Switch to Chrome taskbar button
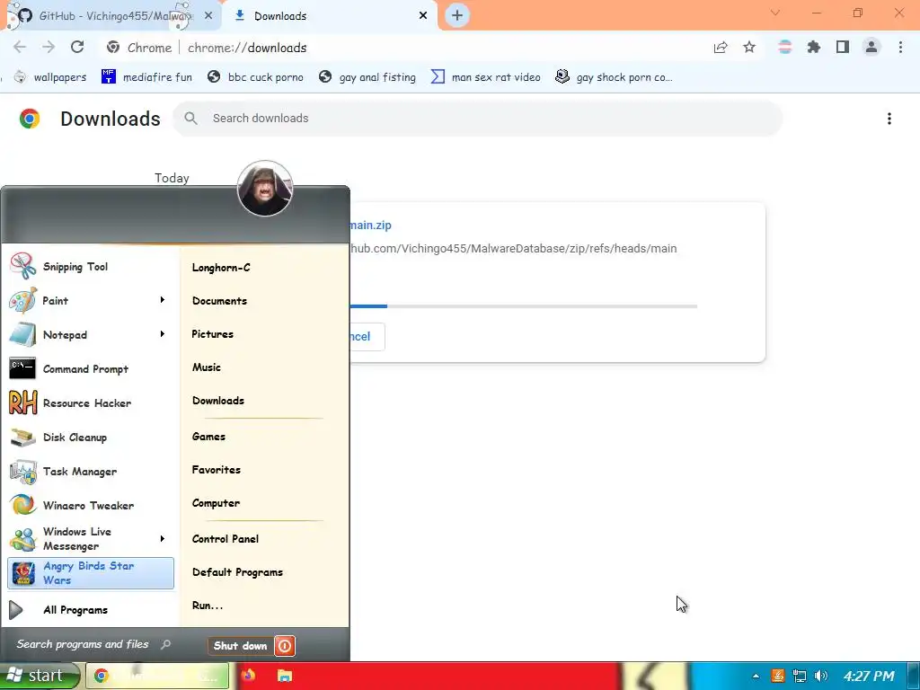Screen dimensions: 920x690 click(x=157, y=676)
